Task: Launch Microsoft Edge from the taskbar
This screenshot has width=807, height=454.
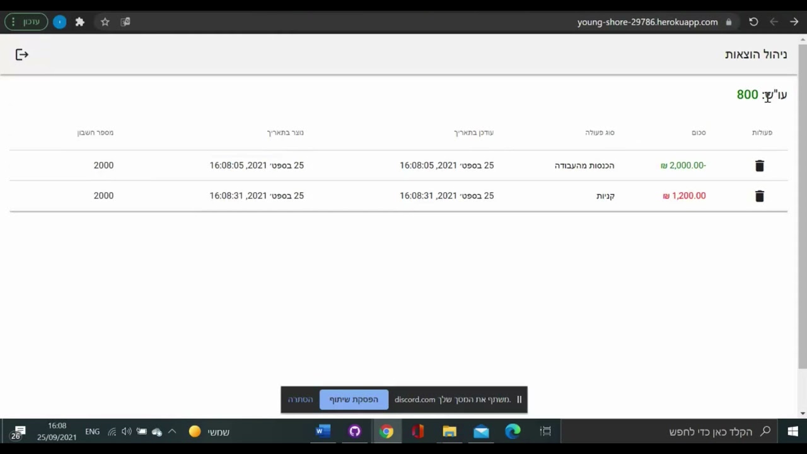Action: tap(513, 432)
